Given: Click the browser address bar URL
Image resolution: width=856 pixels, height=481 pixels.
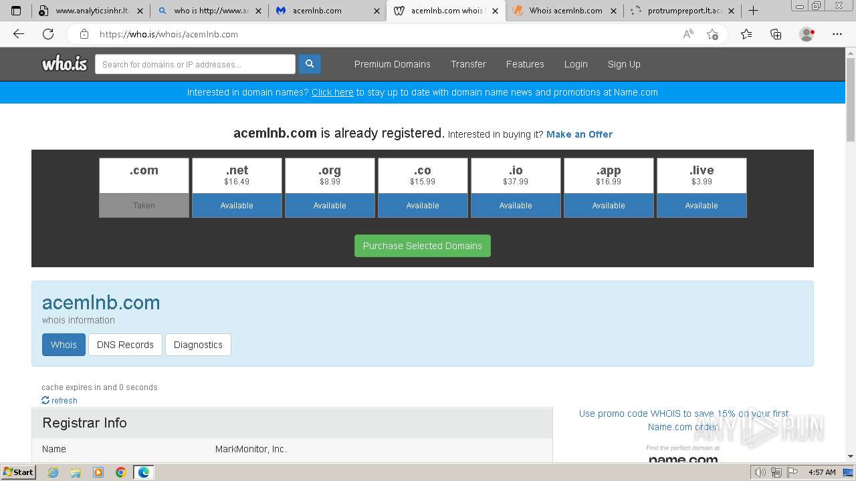Looking at the screenshot, I should [169, 34].
